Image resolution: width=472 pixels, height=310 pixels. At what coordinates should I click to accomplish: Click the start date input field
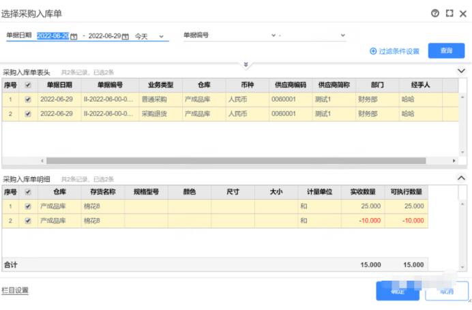[x=53, y=36]
